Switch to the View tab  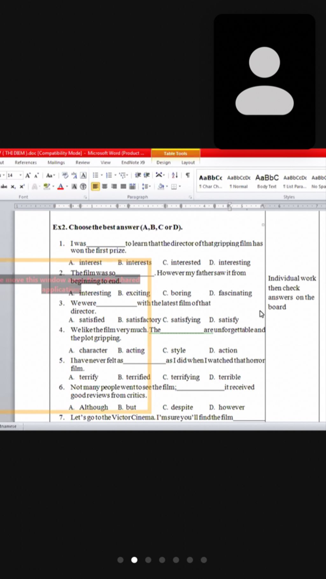tap(106, 163)
